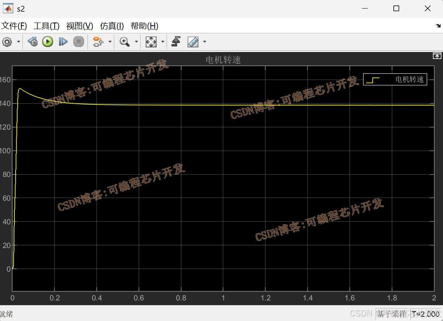Click the step forward icon
Viewport: 443px width, 321px height.
[63, 42]
